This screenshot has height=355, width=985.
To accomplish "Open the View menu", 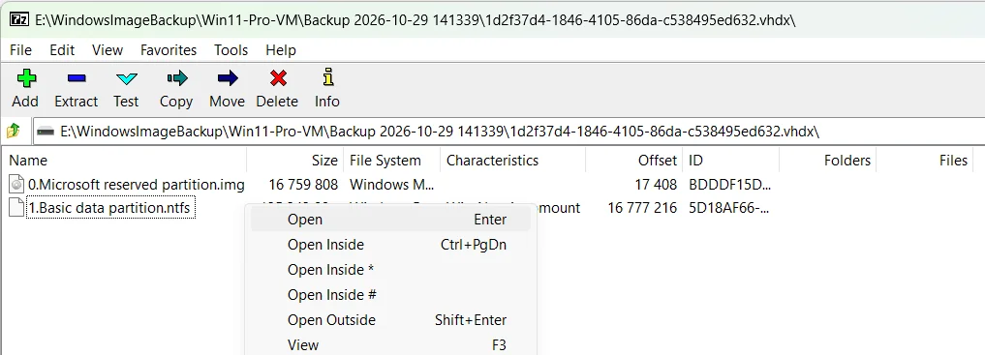I will (108, 50).
